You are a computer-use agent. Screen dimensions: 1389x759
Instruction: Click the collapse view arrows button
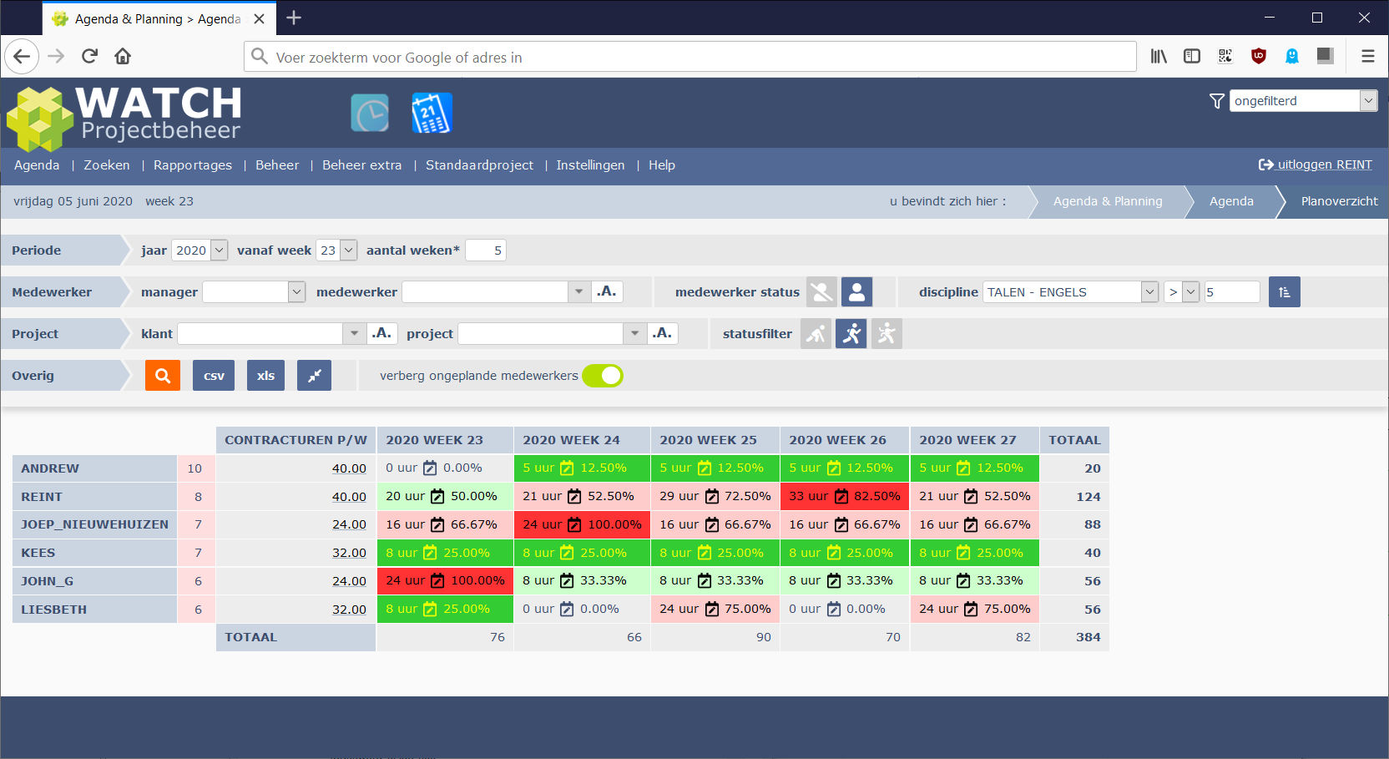point(314,376)
